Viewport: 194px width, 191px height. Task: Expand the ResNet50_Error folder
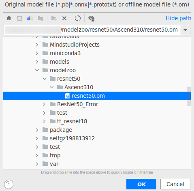[44, 104]
